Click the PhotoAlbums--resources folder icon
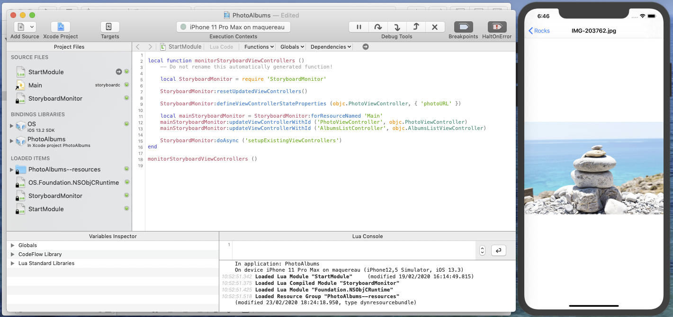Screen dimensions: 673x317 click(20, 169)
